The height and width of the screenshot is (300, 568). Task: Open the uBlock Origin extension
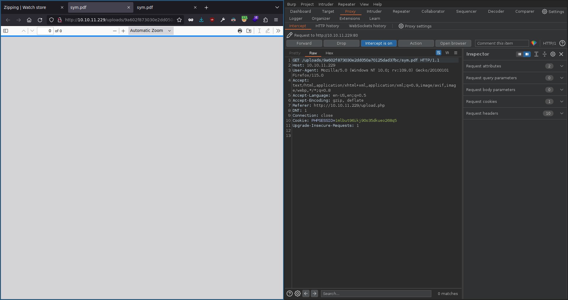click(212, 20)
